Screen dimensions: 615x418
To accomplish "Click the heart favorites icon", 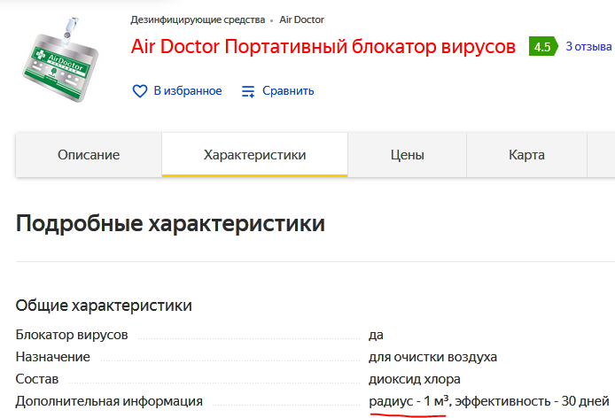I will [139, 91].
